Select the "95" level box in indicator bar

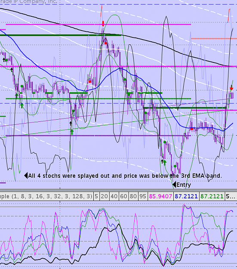(x=143, y=196)
